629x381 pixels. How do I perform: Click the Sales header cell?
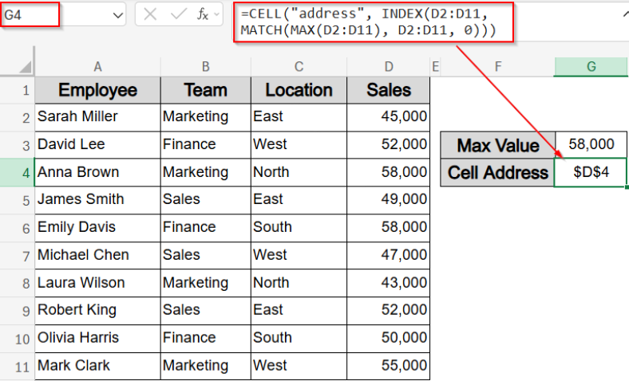tap(388, 90)
